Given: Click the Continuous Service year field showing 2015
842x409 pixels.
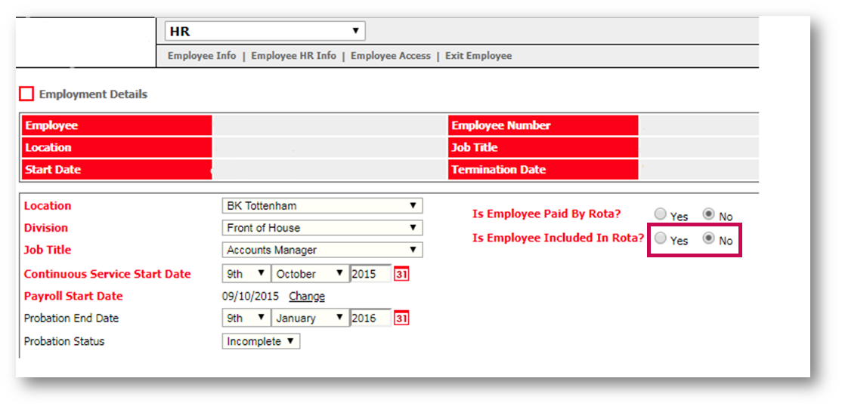Looking at the screenshot, I should 370,275.
